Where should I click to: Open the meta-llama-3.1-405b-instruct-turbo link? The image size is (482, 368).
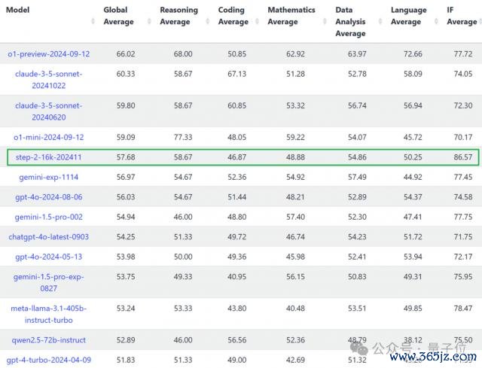click(48, 315)
